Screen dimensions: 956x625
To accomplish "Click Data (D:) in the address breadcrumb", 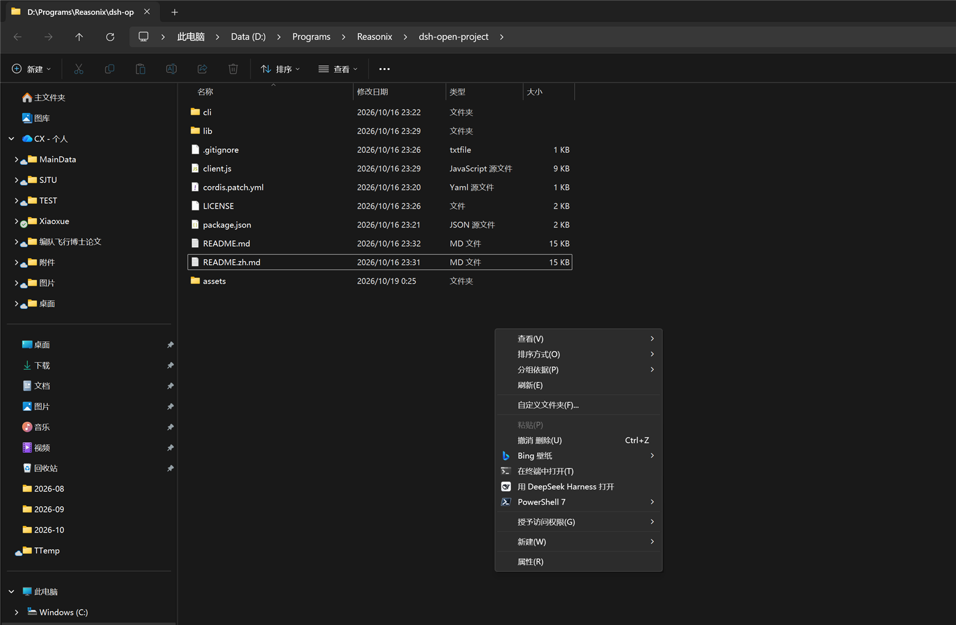I will coord(248,37).
